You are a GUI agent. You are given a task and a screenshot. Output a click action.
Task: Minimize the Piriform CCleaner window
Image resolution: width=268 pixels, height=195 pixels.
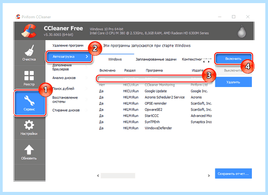click(x=220, y=17)
